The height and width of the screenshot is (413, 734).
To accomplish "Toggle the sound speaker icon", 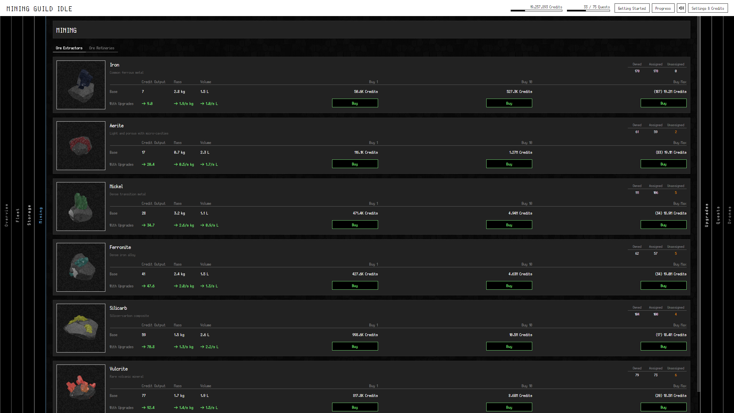I will point(681,8).
